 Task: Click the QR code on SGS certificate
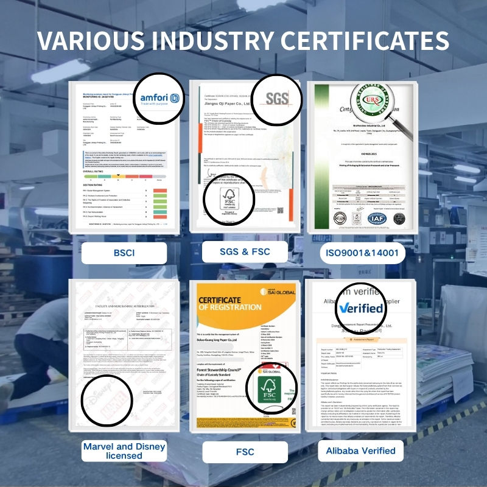tap(280, 210)
